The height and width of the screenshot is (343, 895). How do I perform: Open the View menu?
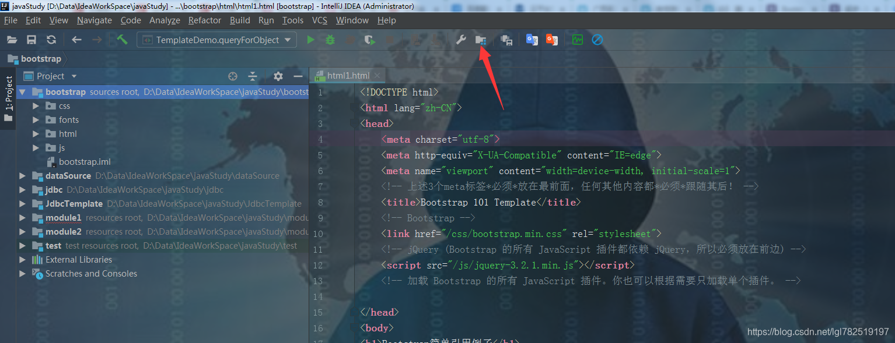pos(59,20)
